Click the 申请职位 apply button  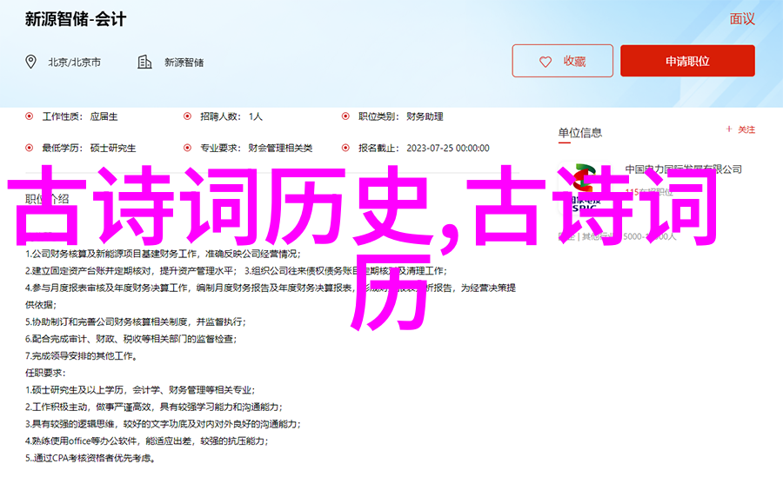click(687, 61)
